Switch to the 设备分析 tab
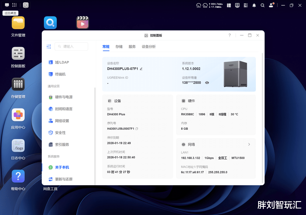 (149, 47)
